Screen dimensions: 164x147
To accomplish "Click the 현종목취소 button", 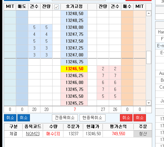I will (x=92, y=118).
